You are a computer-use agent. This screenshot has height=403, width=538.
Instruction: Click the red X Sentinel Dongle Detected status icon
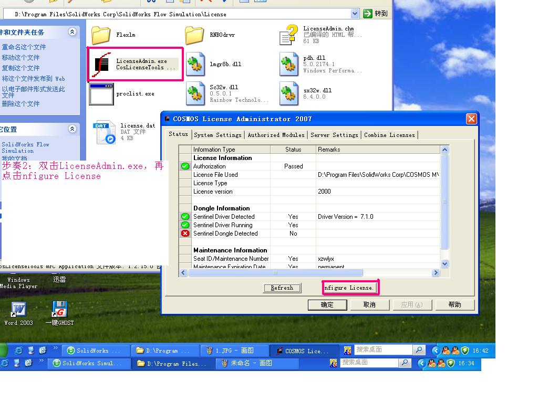pyautogui.click(x=185, y=234)
